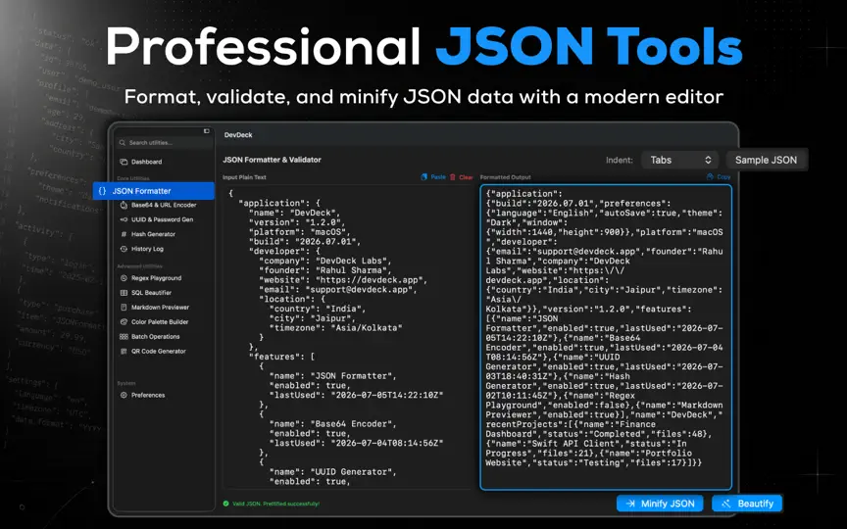Click the Indent: label
The width and height of the screenshot is (847, 529).
click(x=619, y=161)
